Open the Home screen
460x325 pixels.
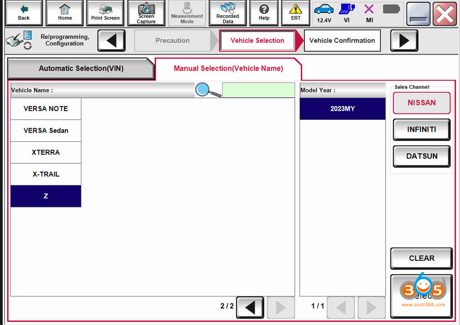click(65, 13)
